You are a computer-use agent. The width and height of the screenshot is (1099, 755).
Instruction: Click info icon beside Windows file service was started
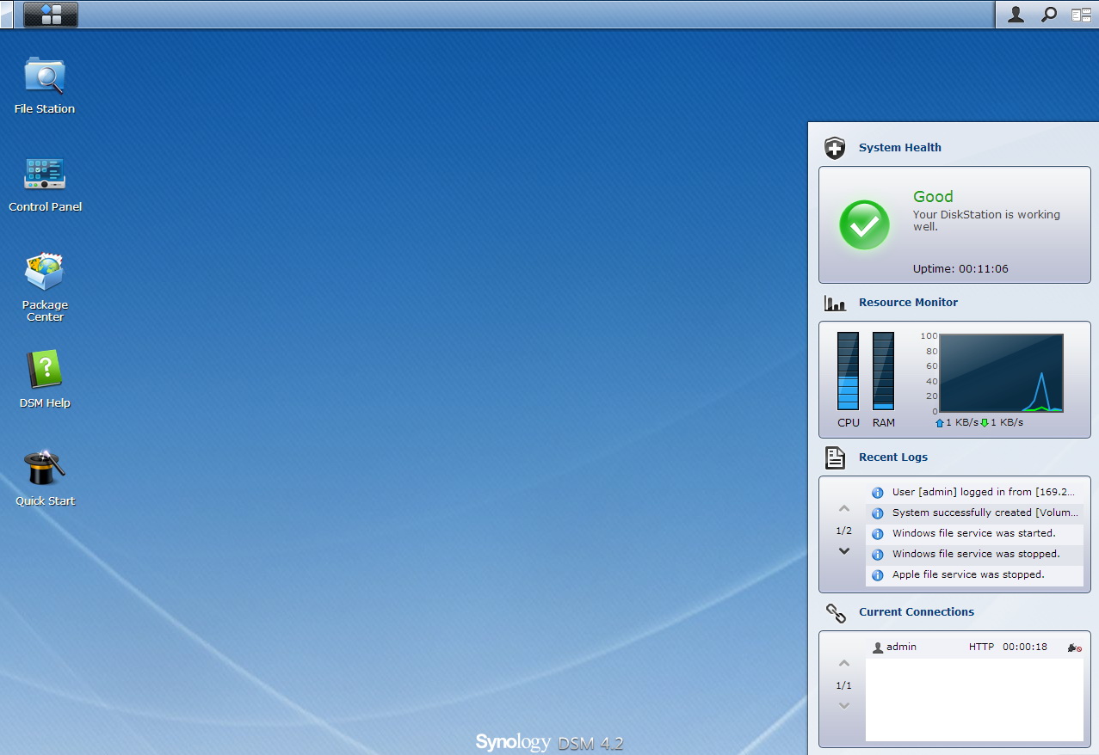pyautogui.click(x=878, y=534)
